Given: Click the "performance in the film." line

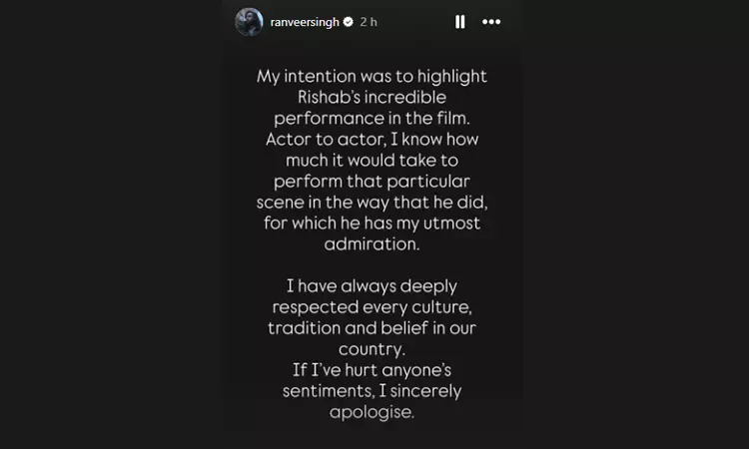Looking at the screenshot, I should 372,119.
